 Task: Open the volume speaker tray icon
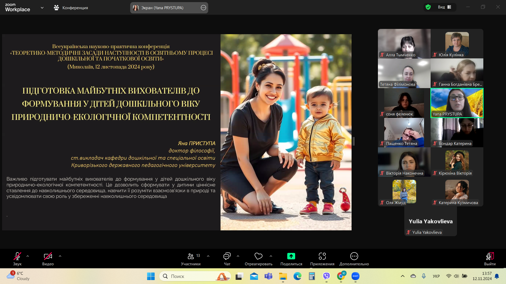pos(456,276)
